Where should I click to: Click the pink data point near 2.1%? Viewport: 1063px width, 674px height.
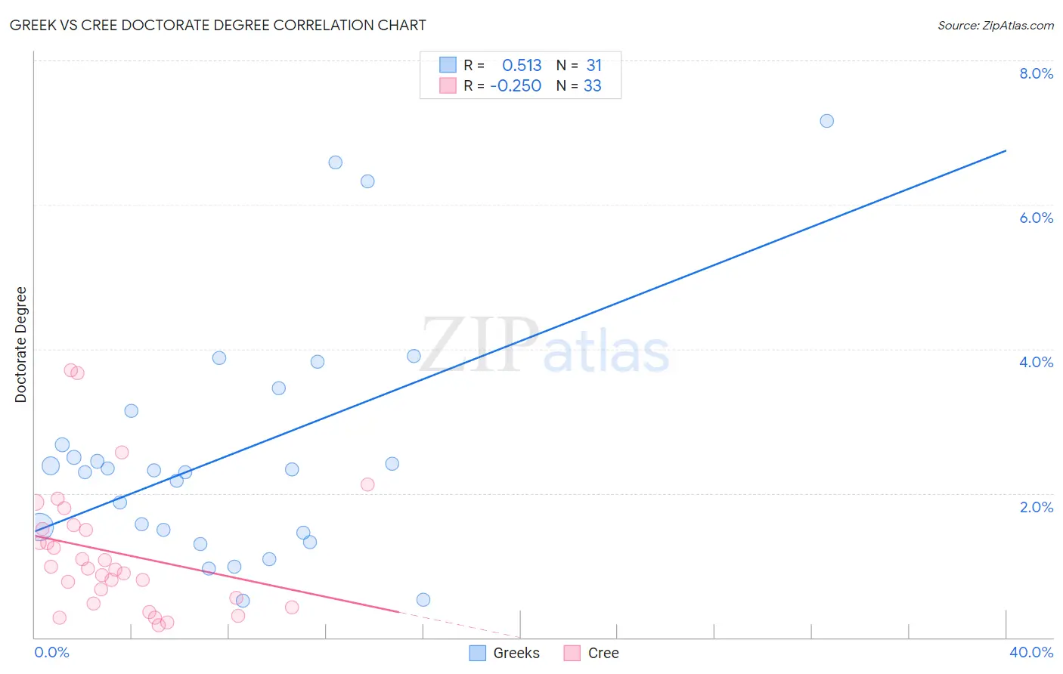click(367, 484)
